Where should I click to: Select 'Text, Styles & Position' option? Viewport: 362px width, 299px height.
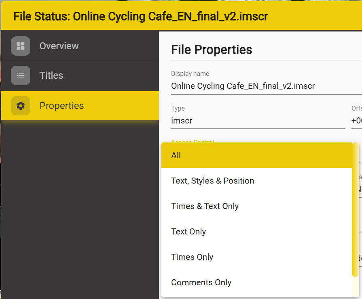pyautogui.click(x=256, y=181)
